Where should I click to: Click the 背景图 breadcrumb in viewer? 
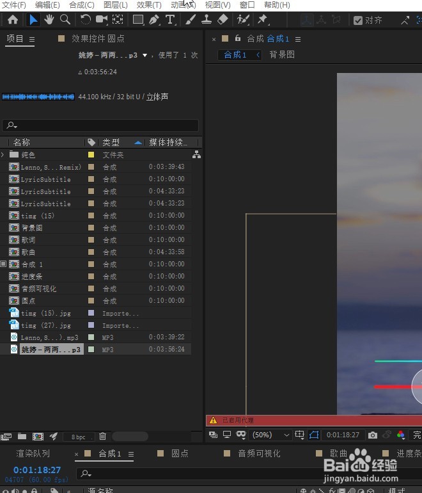pos(282,55)
